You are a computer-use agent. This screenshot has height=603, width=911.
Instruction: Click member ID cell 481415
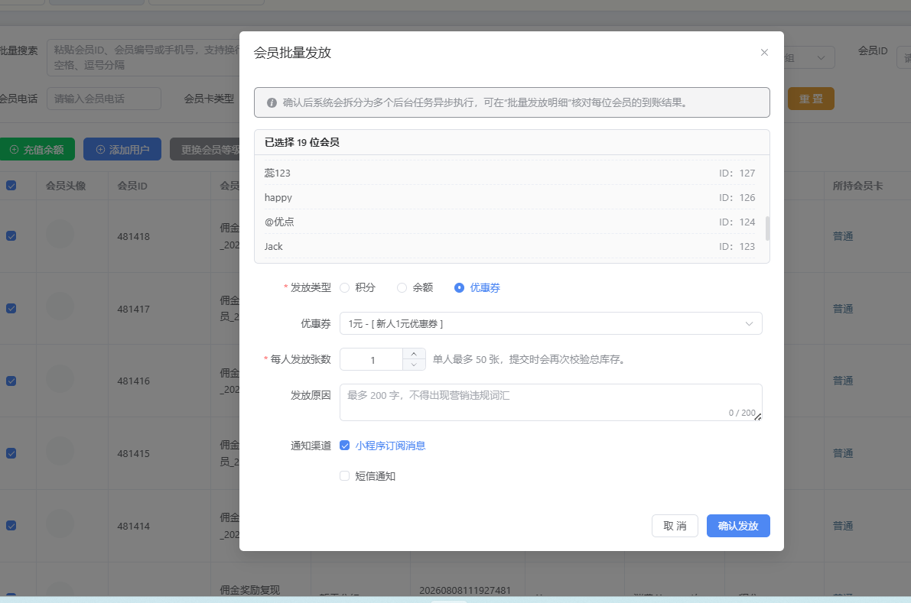click(134, 453)
